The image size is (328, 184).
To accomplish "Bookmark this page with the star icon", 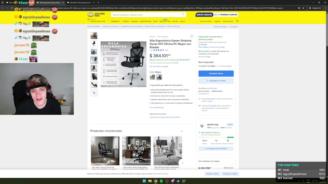I will 303,8.
